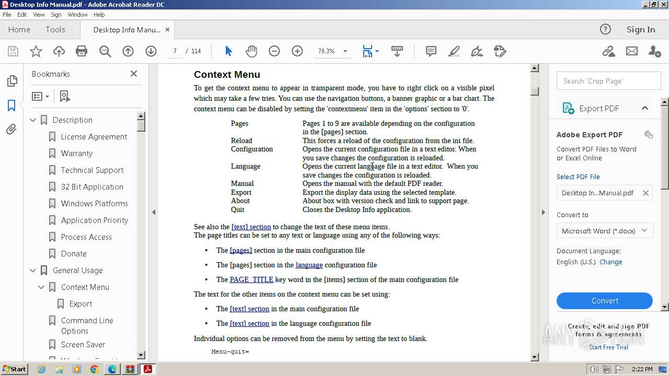Close the Bookmarks panel

tap(134, 74)
